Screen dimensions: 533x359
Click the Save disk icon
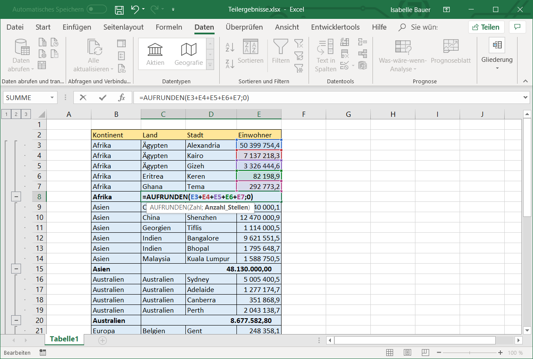click(x=120, y=9)
